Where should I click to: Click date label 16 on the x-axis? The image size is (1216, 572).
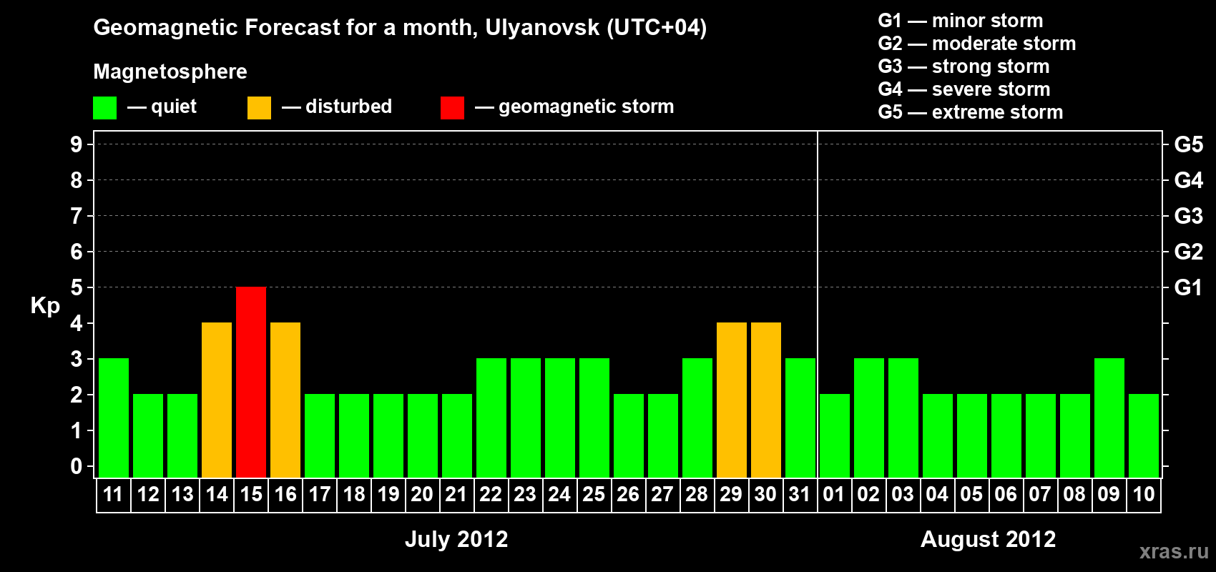pos(285,495)
